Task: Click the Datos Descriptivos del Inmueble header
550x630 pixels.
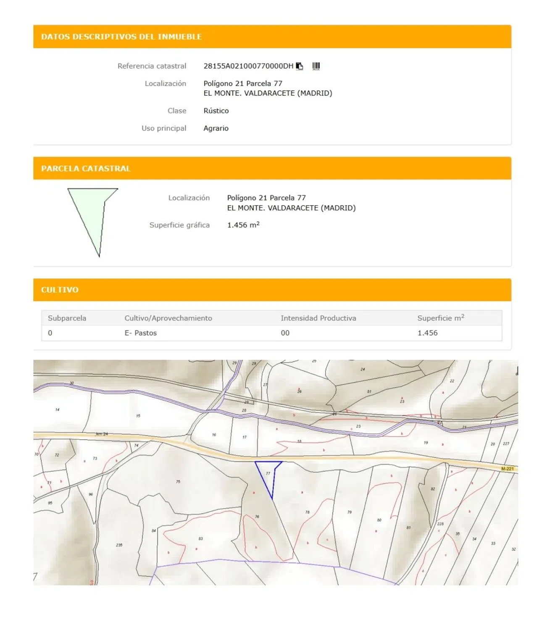Action: point(121,37)
